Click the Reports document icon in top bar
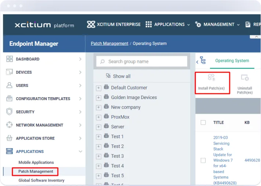This screenshot has height=186, width=261. (x=248, y=25)
